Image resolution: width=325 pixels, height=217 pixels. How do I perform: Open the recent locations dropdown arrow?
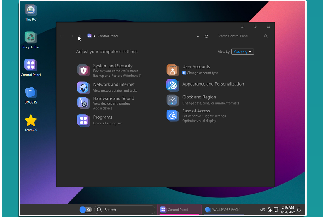coord(80,36)
